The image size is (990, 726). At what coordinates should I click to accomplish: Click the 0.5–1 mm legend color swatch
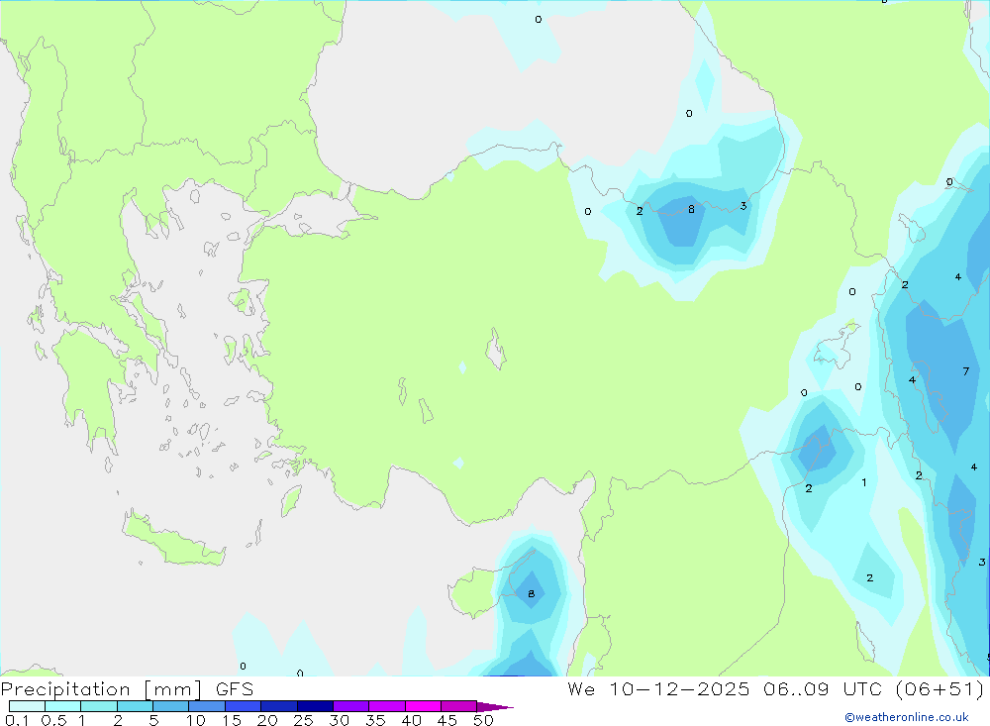63,706
